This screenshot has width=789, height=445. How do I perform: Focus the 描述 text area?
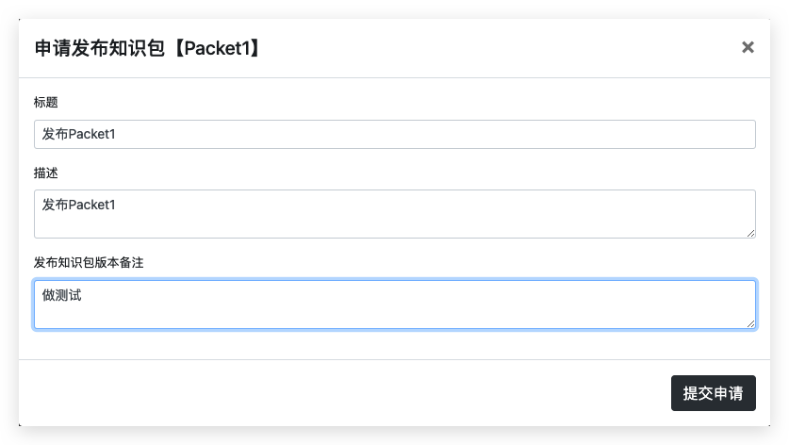coord(394,213)
